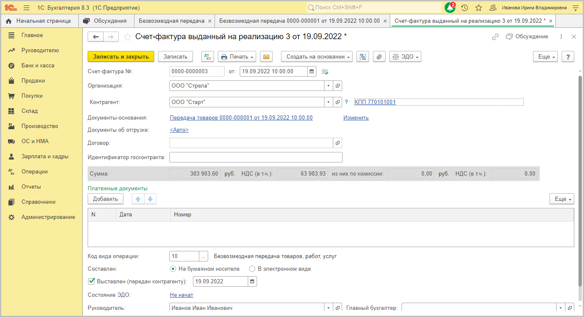
Task: Select В электронном виде radio option
Action: pyautogui.click(x=252, y=269)
